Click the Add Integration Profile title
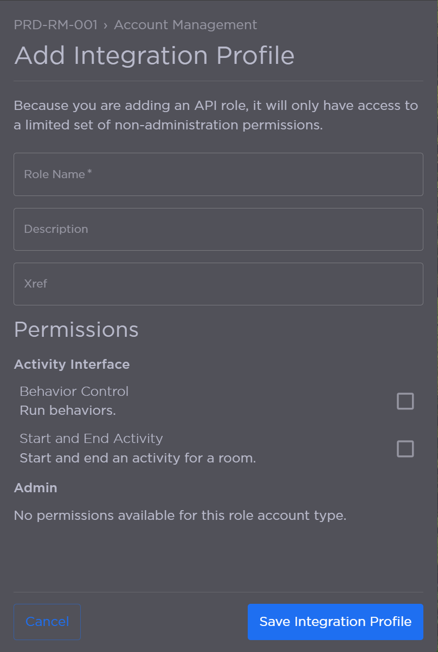The width and height of the screenshot is (438, 652). pos(154,55)
